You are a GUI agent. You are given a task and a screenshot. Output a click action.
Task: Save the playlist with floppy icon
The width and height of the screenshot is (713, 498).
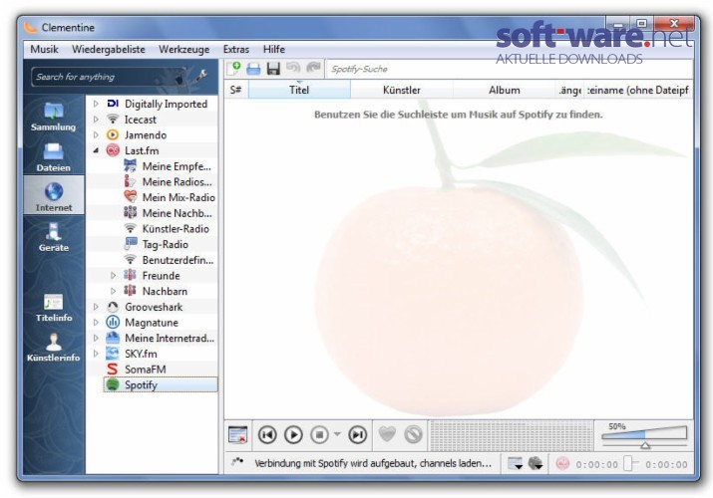(x=273, y=69)
